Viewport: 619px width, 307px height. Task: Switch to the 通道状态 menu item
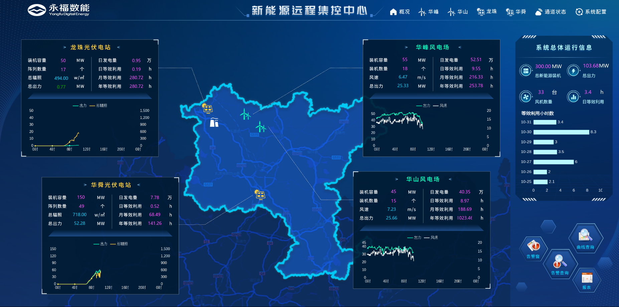click(x=551, y=12)
